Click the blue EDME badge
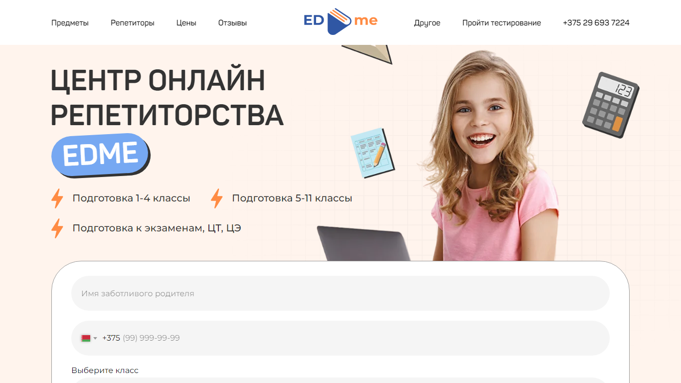The width and height of the screenshot is (681, 383). (x=101, y=155)
